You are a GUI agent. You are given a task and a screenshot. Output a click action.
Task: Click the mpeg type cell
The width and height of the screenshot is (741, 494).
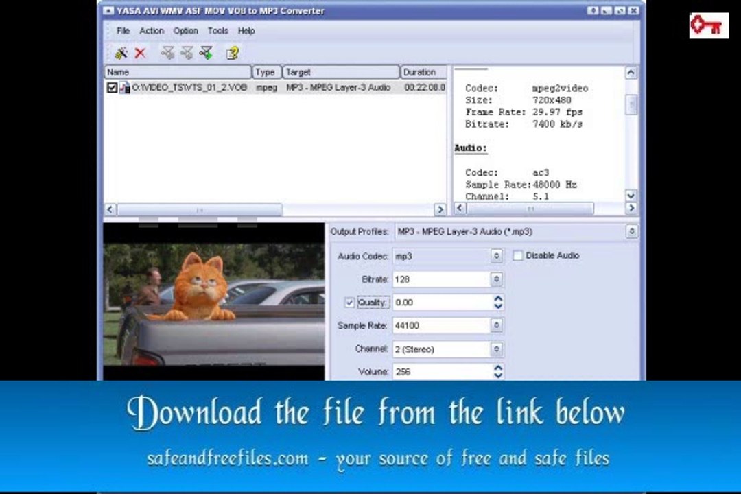coord(266,87)
